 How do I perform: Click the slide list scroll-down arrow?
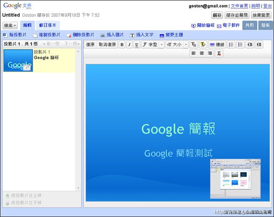78,188
